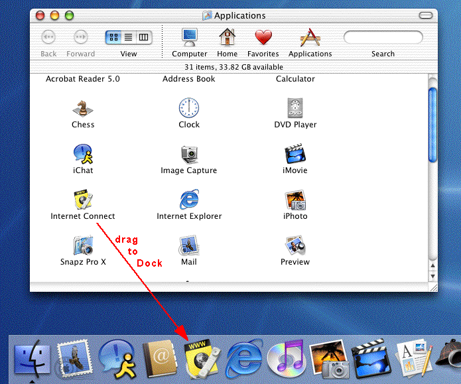Image resolution: width=461 pixels, height=384 pixels.
Task: Open Internet Connect icon in the Dock
Action: [202, 359]
